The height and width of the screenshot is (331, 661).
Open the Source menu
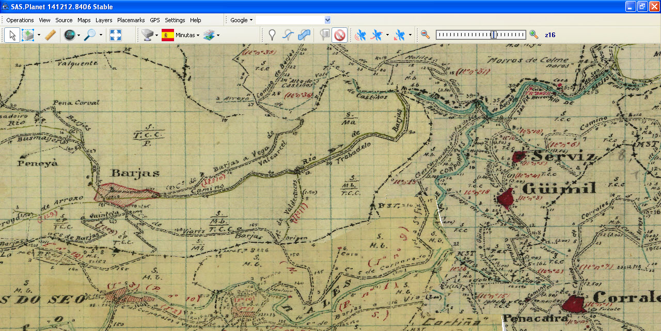point(64,20)
